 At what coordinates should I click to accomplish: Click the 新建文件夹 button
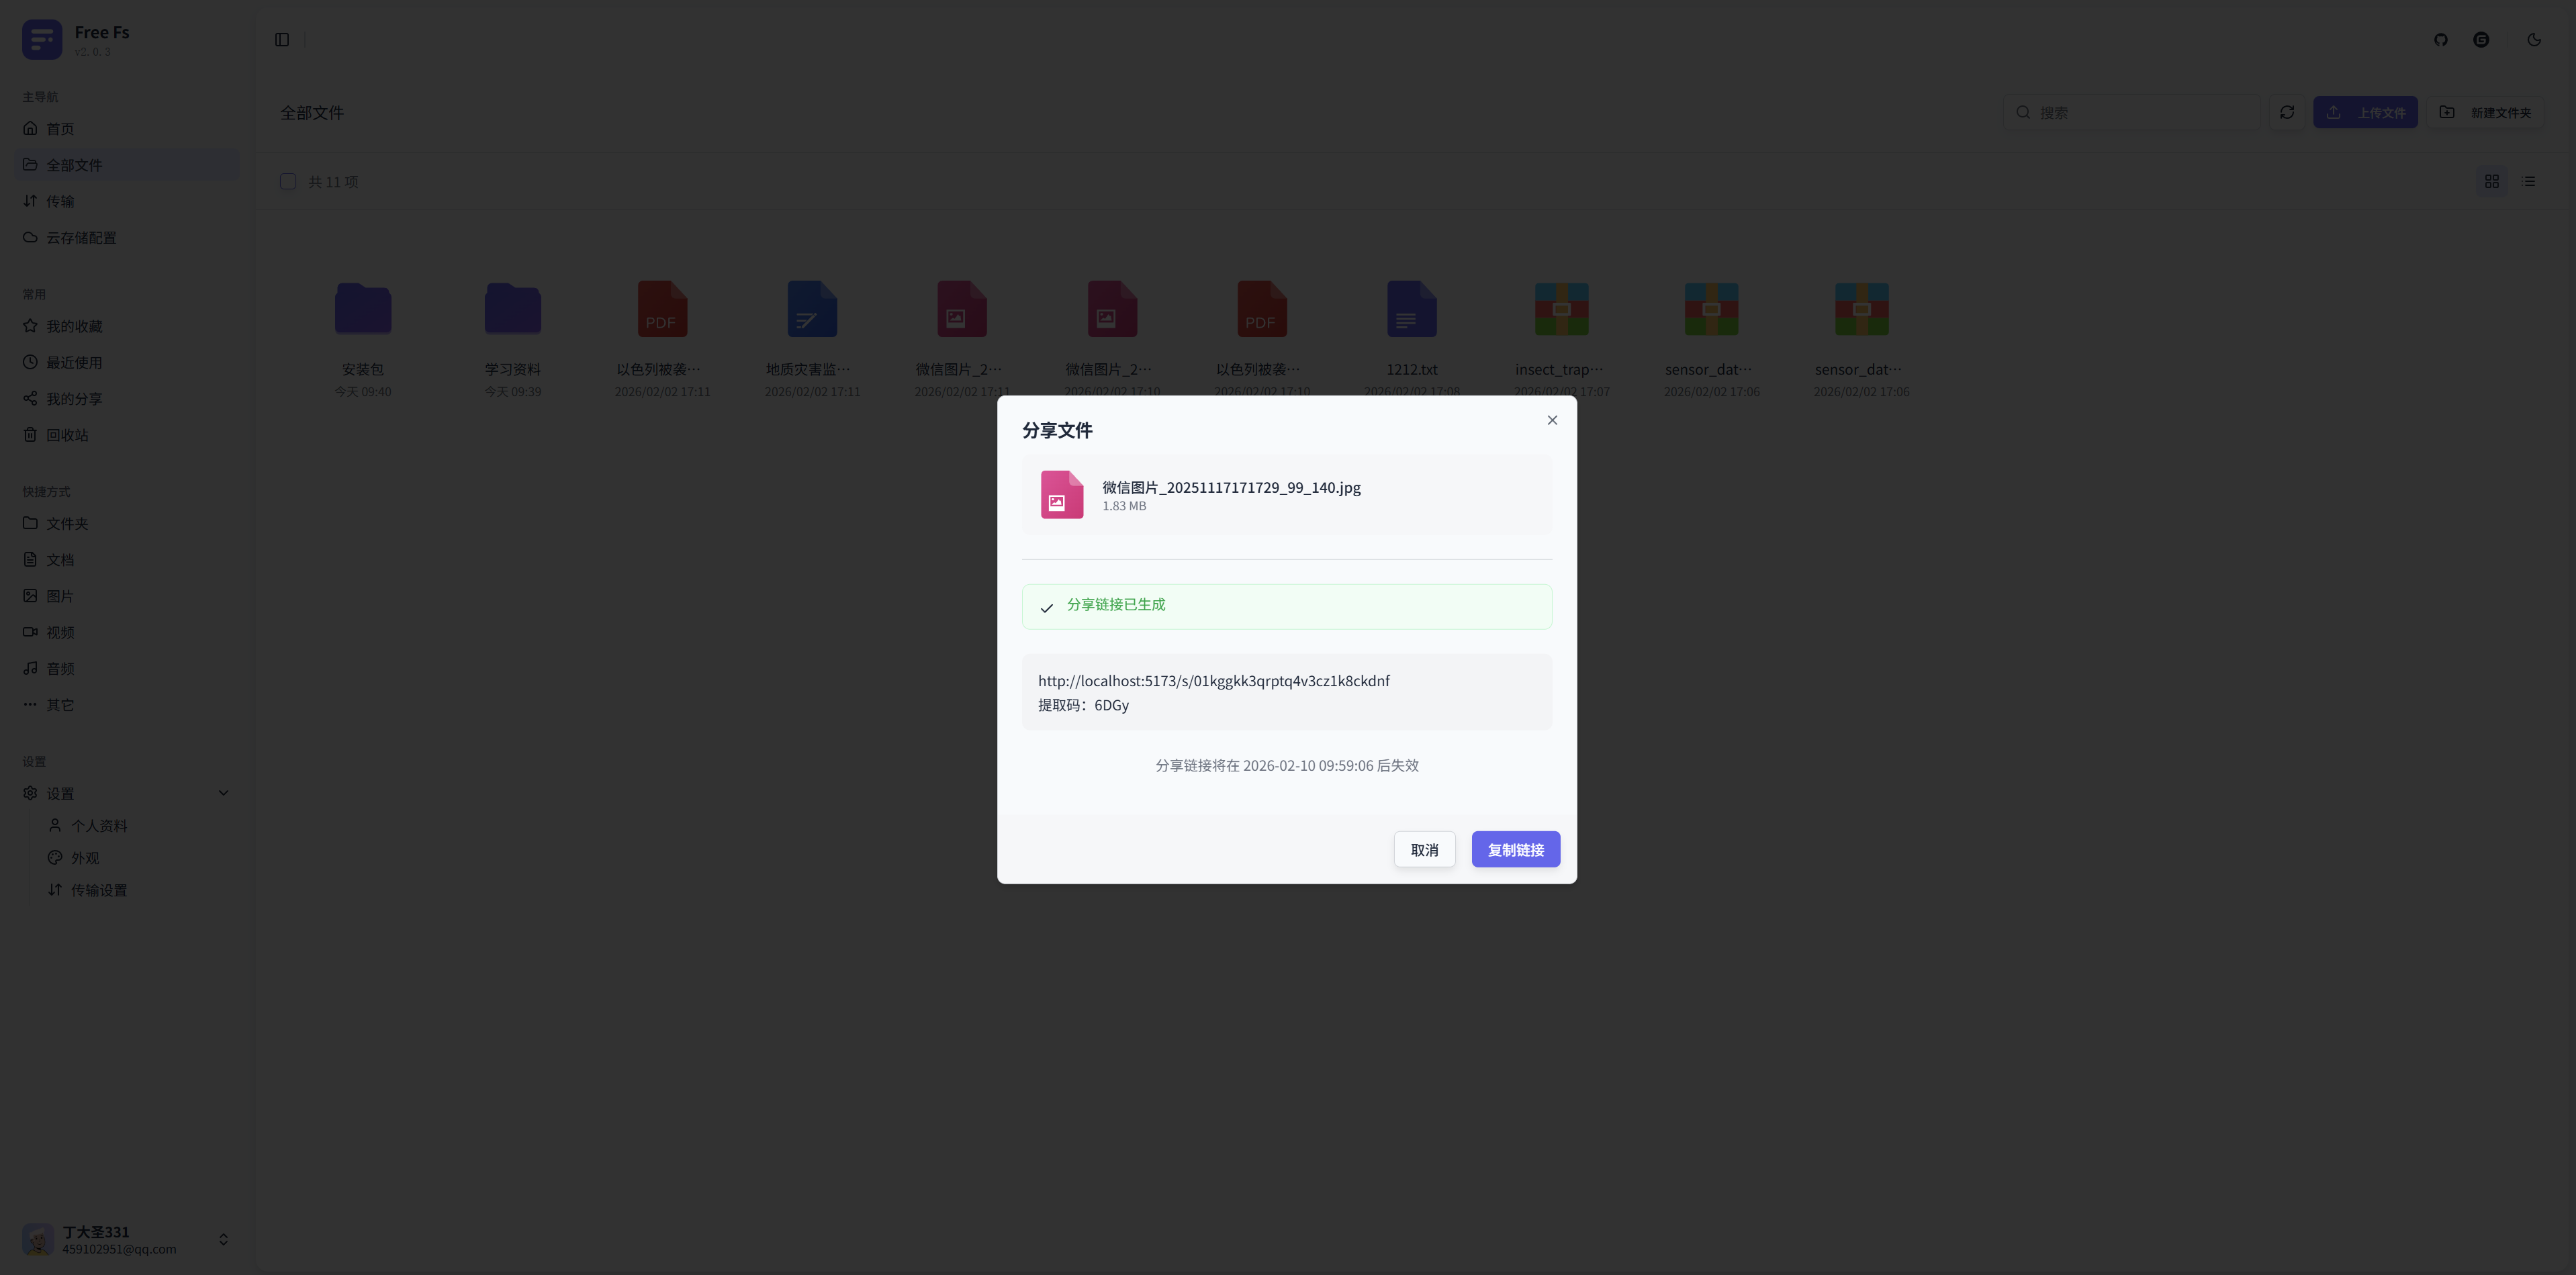(2485, 112)
